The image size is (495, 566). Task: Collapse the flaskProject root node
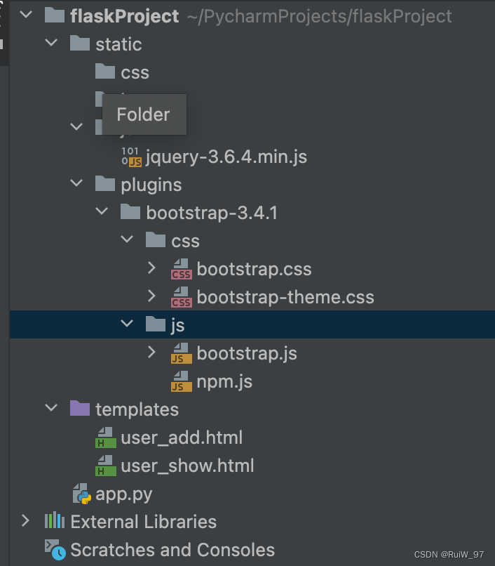(26, 15)
